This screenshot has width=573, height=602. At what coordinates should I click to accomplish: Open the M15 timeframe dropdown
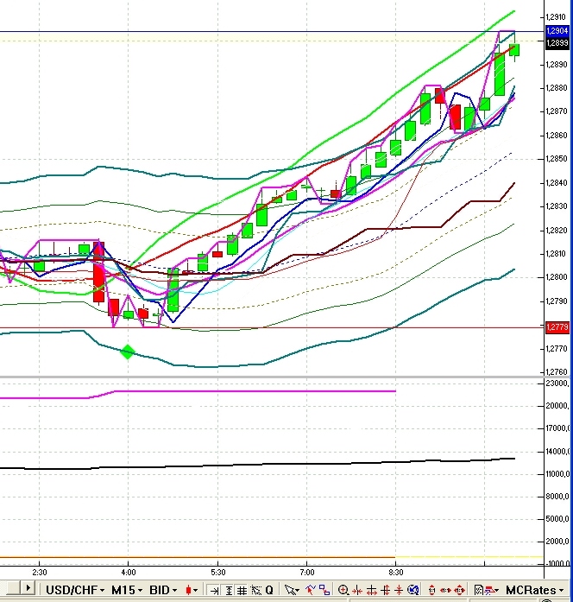[127, 590]
